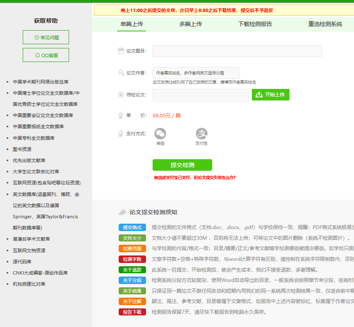Viewport: 354px width, 327px height.
Task: Switch to the 多篇上传 tab
Action: pyautogui.click(x=190, y=24)
